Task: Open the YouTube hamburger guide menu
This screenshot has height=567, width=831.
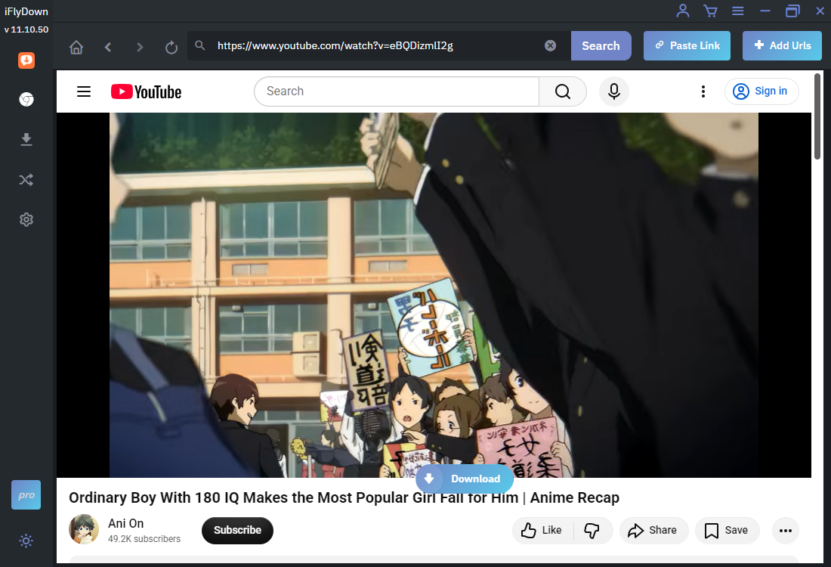Action: [x=84, y=91]
